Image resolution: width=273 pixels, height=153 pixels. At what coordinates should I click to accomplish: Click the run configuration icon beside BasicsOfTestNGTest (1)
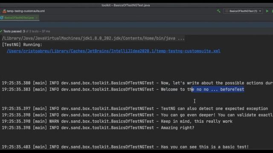click(227, 11)
